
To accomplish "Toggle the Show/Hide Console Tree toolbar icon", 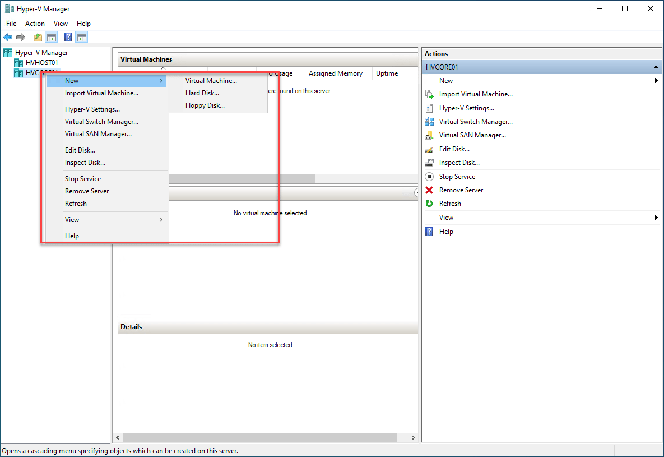I will (52, 38).
